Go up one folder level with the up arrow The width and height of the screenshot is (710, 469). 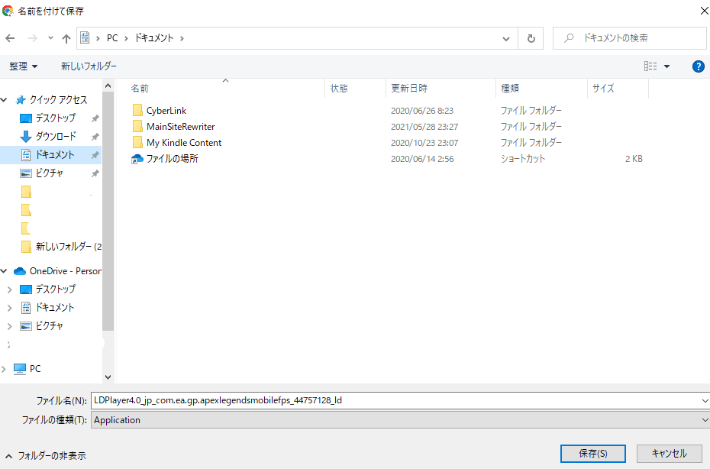[x=66, y=37]
